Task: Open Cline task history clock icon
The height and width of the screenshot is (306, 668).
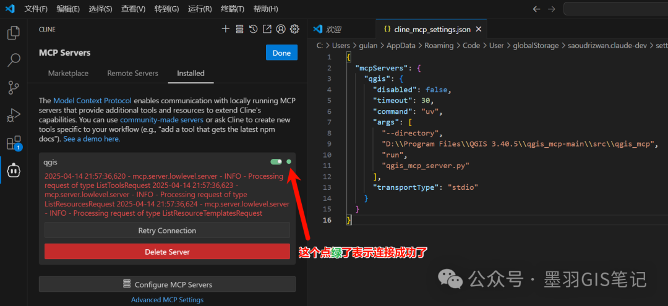Action: (253, 29)
